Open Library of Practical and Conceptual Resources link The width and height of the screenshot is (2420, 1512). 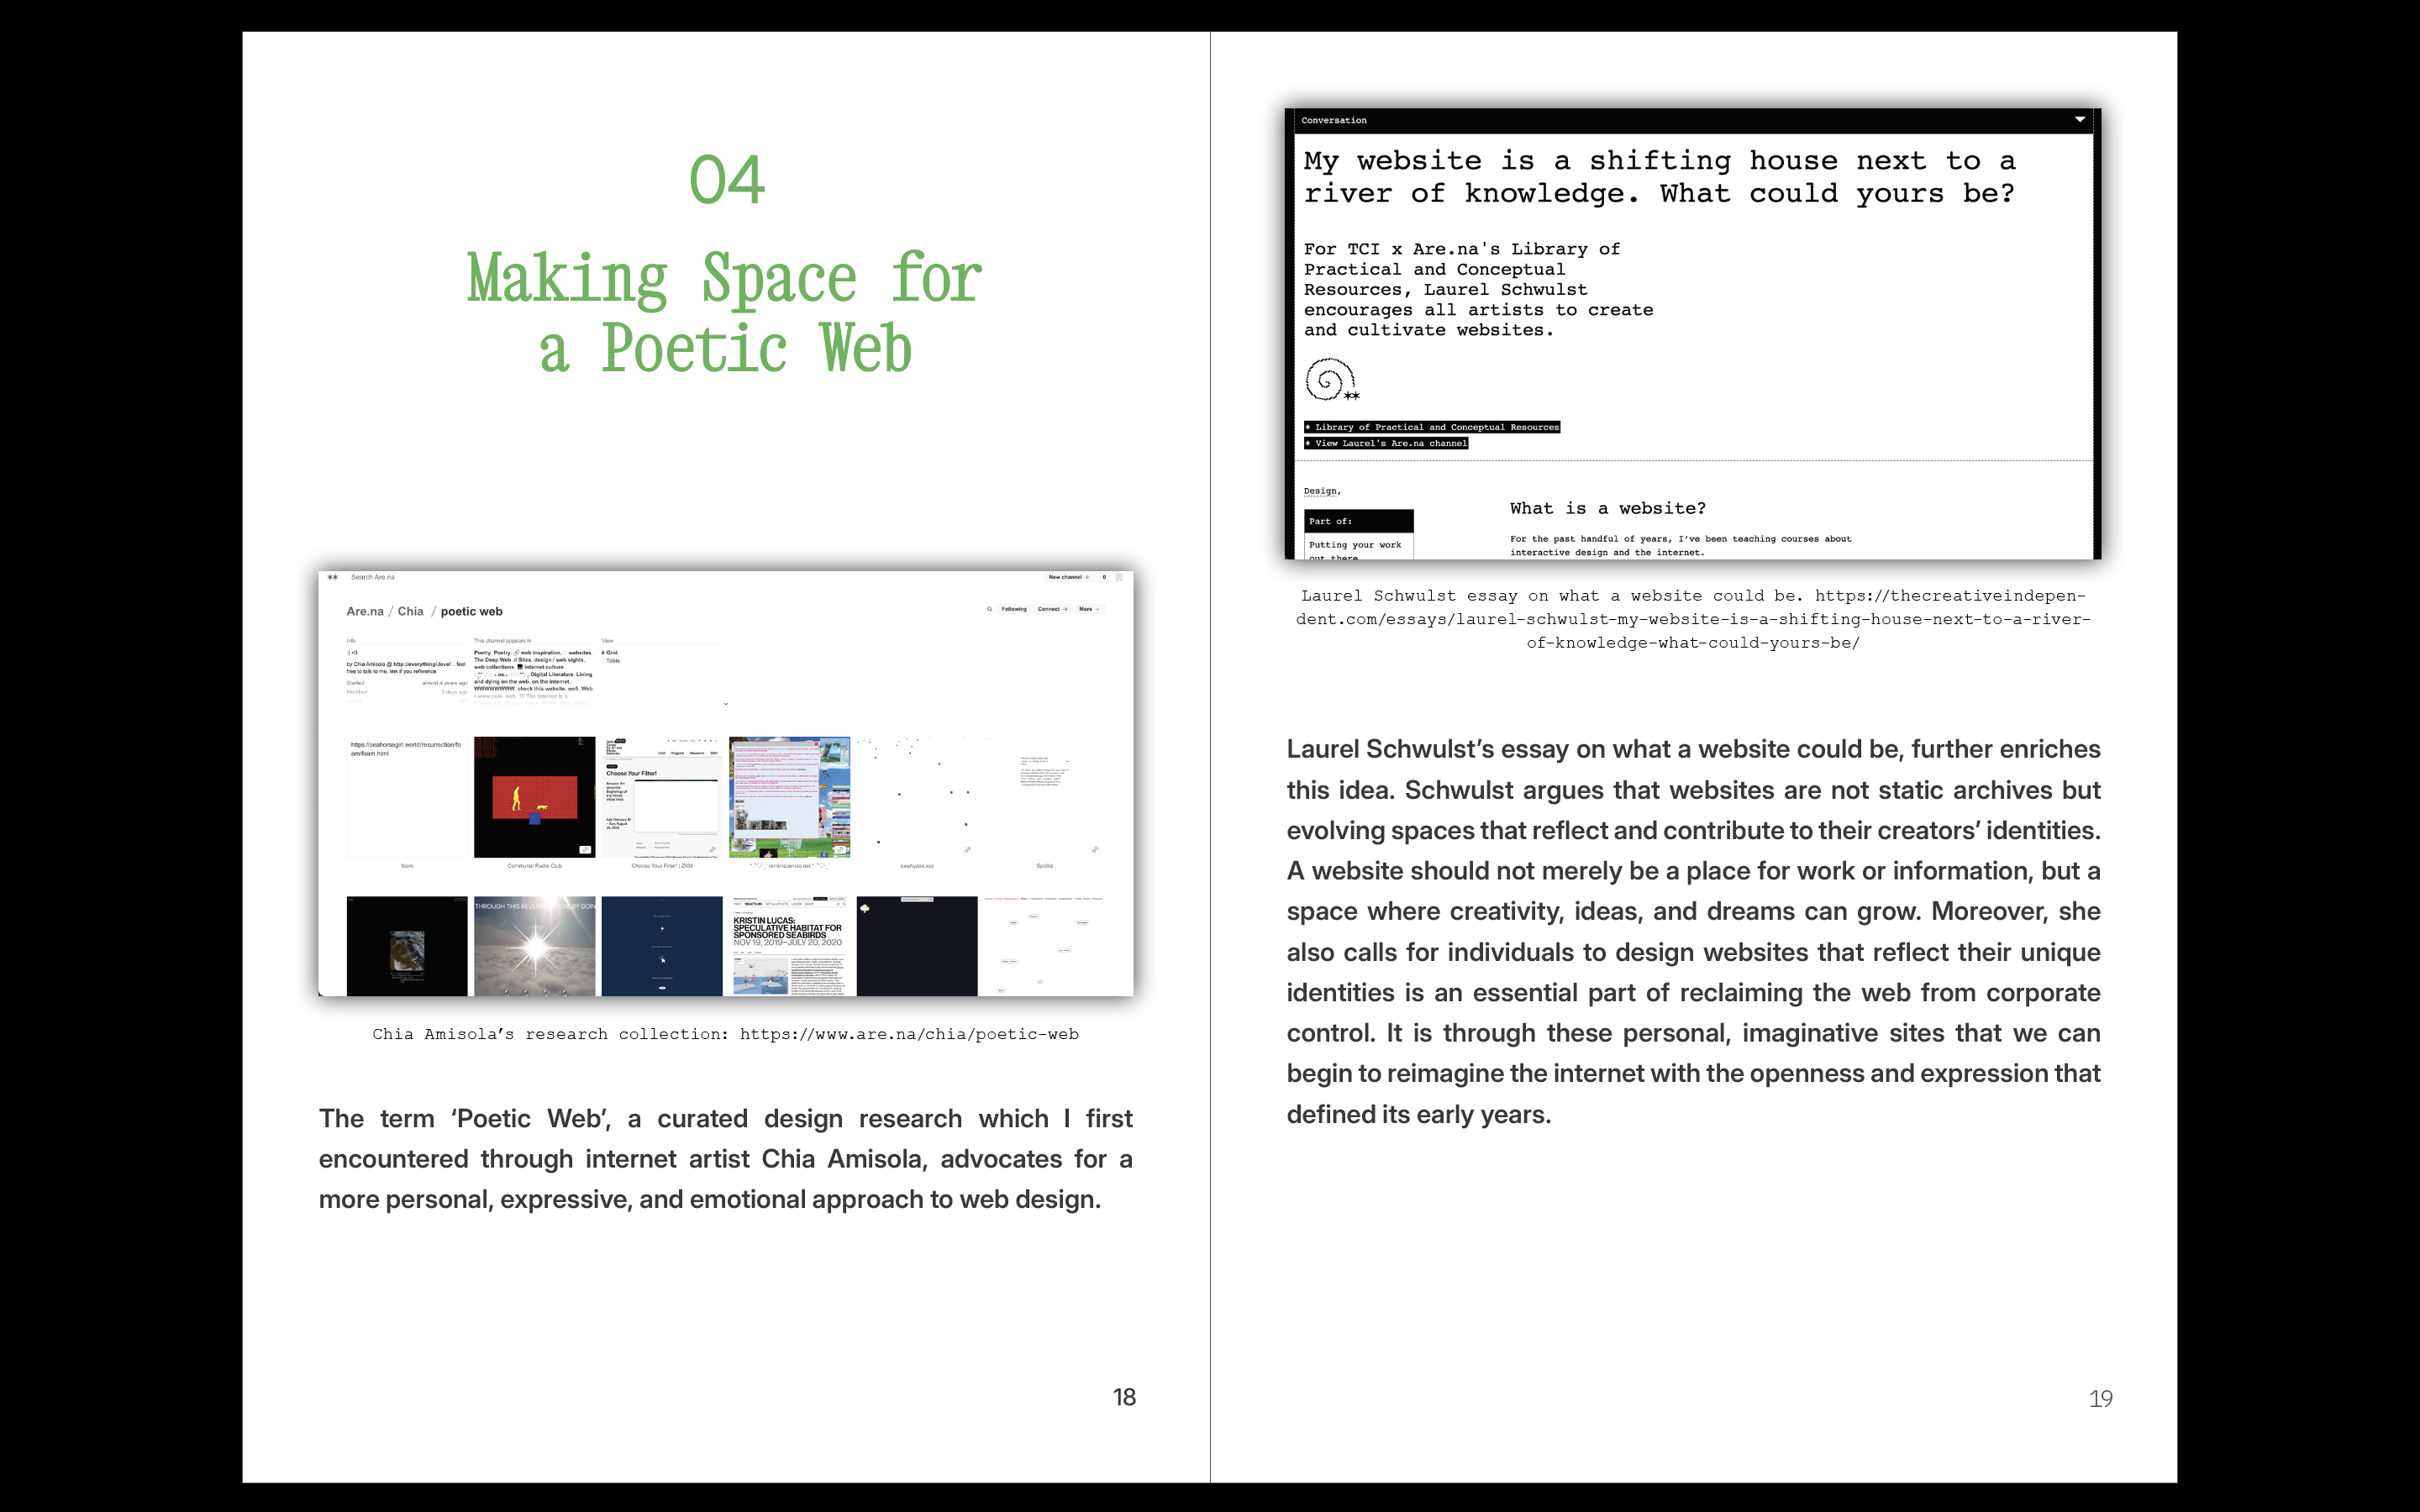pyautogui.click(x=1432, y=427)
